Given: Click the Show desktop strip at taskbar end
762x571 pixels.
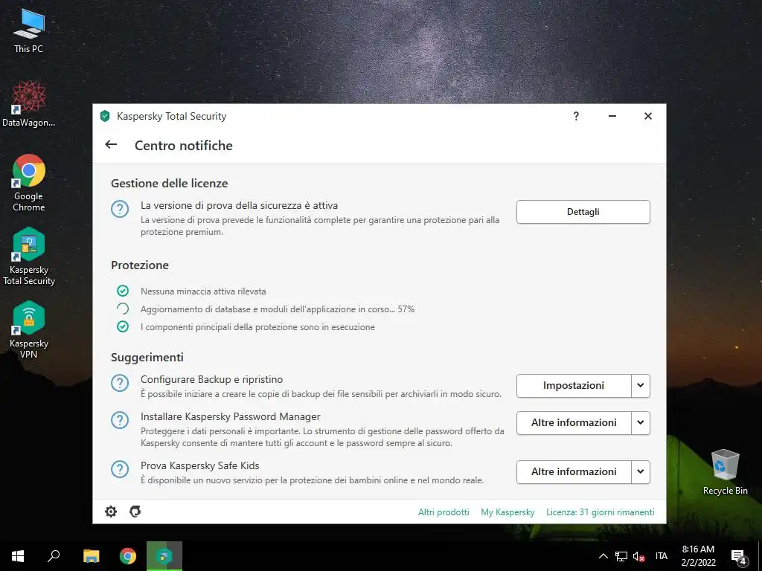Looking at the screenshot, I should coord(760,556).
